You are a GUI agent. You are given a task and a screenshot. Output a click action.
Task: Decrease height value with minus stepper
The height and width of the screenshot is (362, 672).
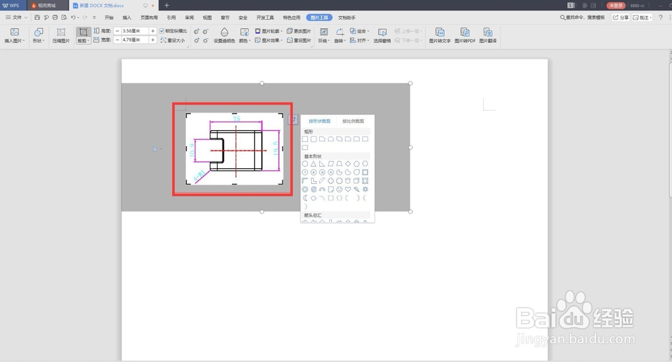point(118,31)
